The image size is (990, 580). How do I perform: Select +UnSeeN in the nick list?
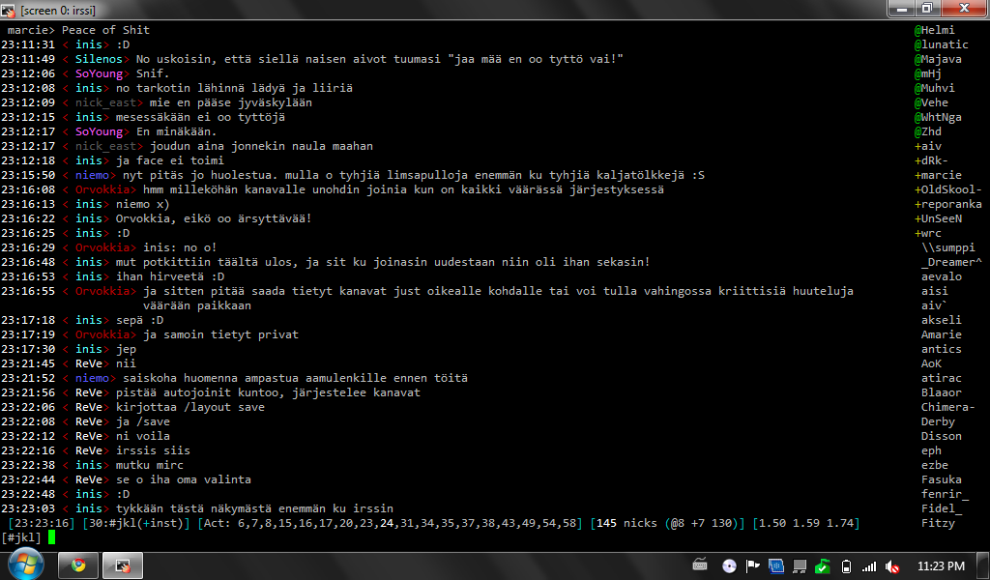point(938,218)
